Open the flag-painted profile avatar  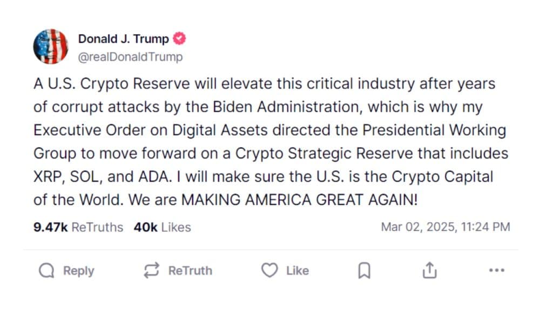tap(50, 46)
